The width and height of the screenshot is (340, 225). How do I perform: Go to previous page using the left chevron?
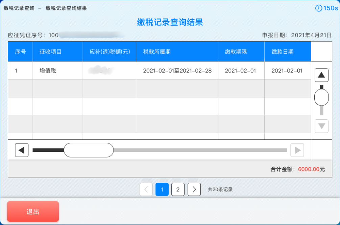point(146,189)
